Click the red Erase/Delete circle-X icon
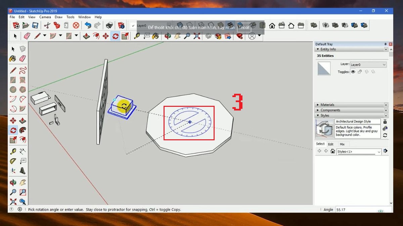Screen dimensions: 403x226 pos(76,25)
